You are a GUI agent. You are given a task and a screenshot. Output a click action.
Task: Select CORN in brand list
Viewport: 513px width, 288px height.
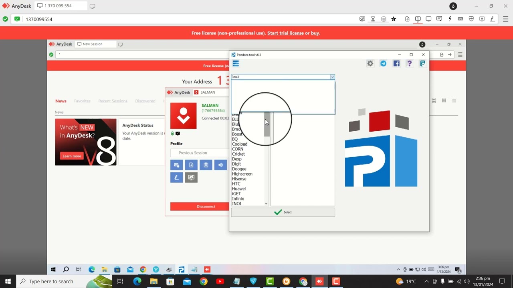238,149
